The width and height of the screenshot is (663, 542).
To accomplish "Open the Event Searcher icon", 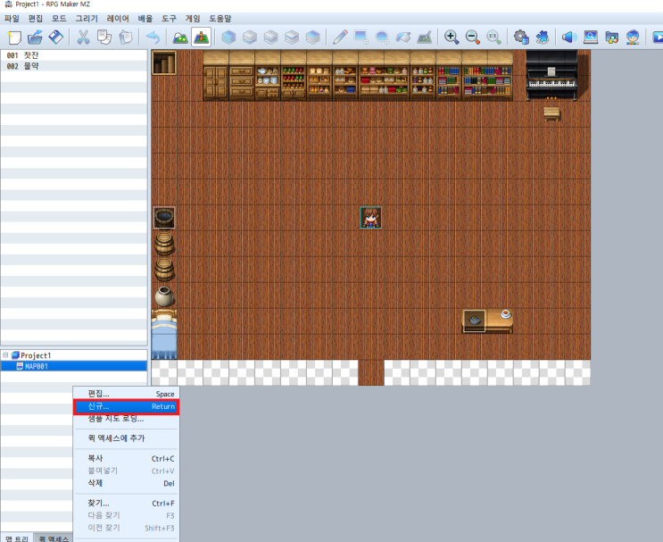I will tap(591, 38).
